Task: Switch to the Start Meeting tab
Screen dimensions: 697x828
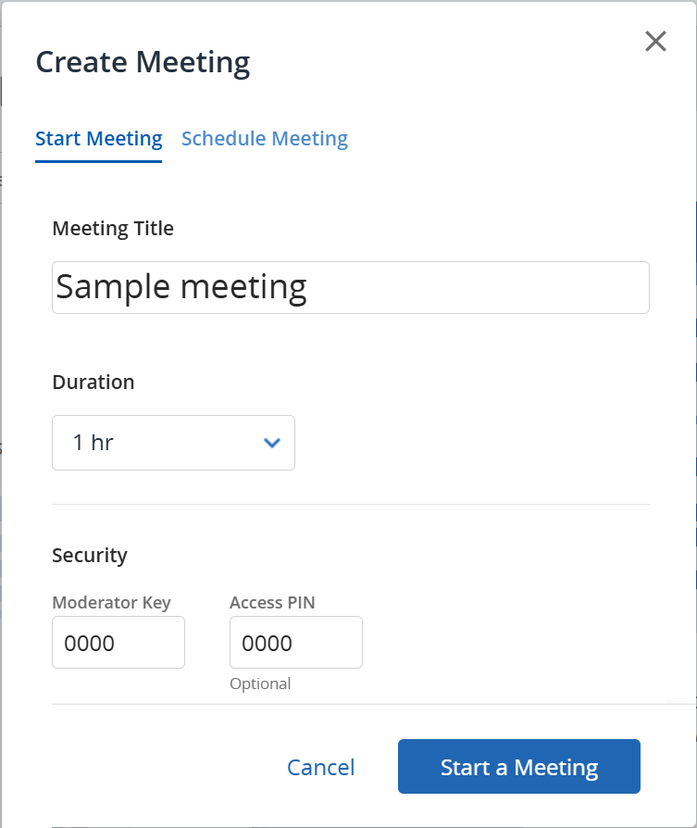Action: pos(98,139)
